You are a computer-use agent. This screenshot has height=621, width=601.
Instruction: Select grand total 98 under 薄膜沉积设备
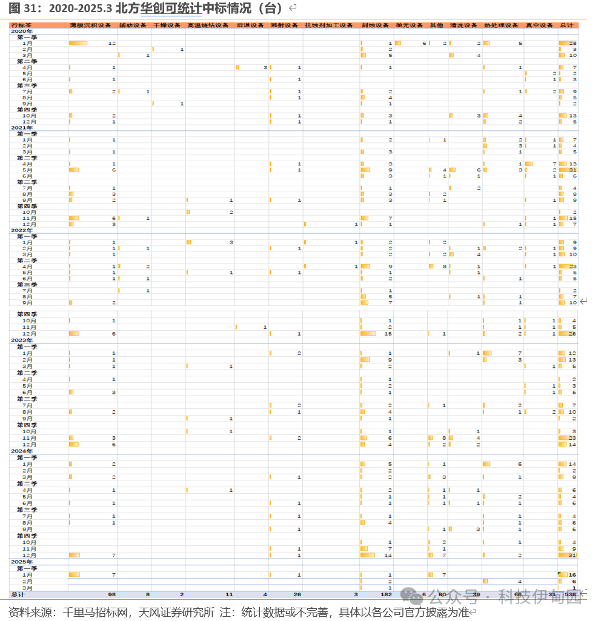(111, 594)
